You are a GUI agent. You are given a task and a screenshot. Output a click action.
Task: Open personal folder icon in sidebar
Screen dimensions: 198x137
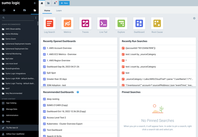24,10
